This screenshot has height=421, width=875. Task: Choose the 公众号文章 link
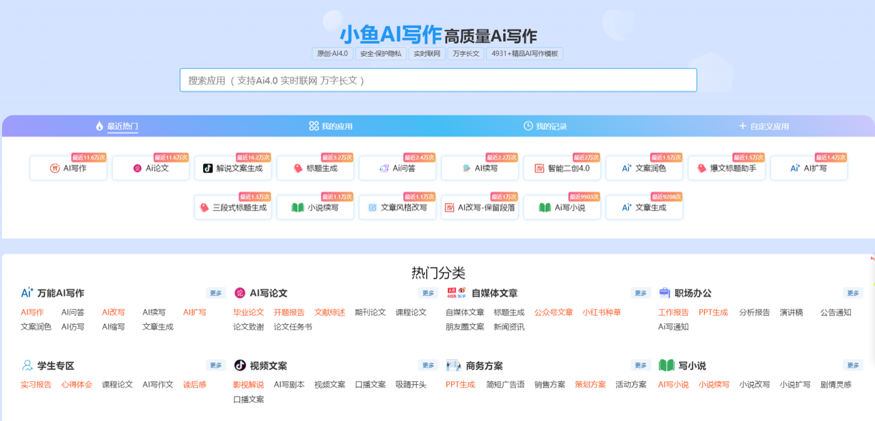click(x=554, y=312)
